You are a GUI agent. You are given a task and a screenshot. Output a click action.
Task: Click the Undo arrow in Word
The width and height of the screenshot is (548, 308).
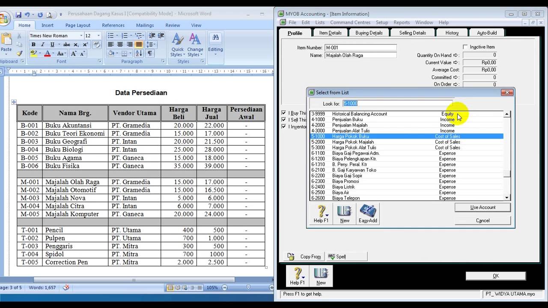pos(27,15)
